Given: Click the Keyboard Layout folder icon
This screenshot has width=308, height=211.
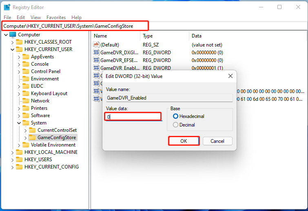Looking at the screenshot, I should 26,93.
